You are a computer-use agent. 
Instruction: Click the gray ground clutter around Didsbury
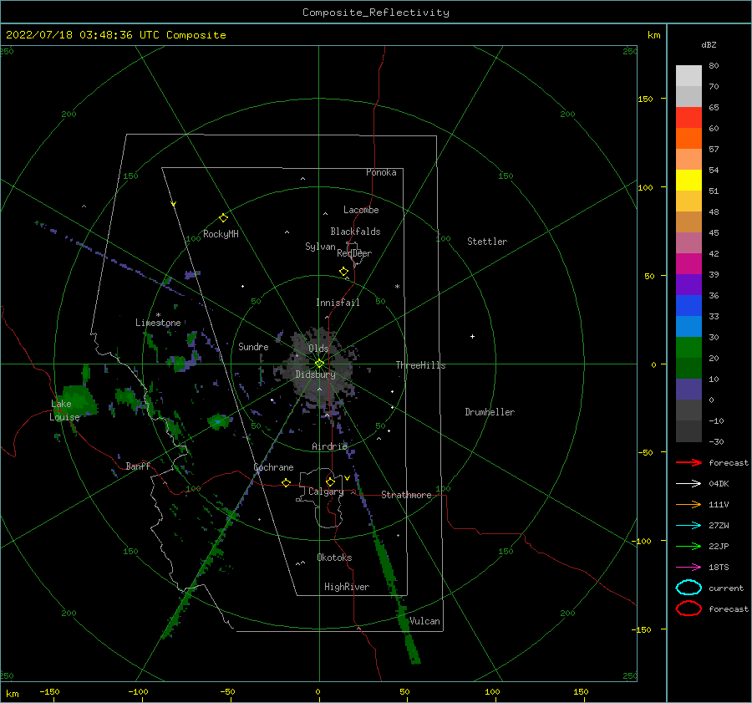(x=318, y=370)
